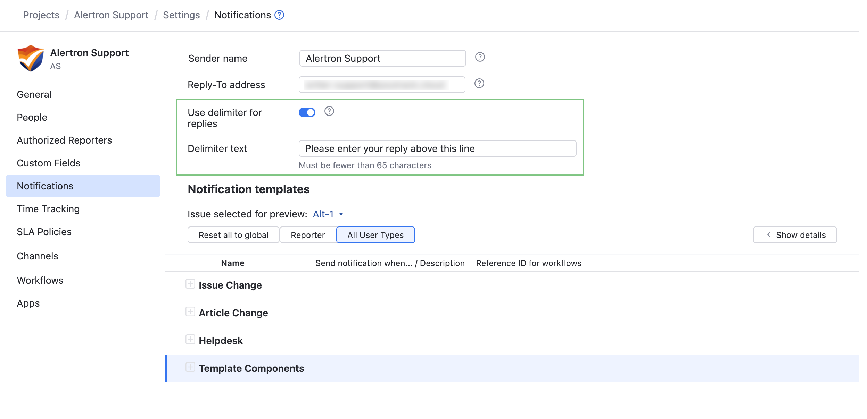Open help for Sender name field

pyautogui.click(x=480, y=57)
